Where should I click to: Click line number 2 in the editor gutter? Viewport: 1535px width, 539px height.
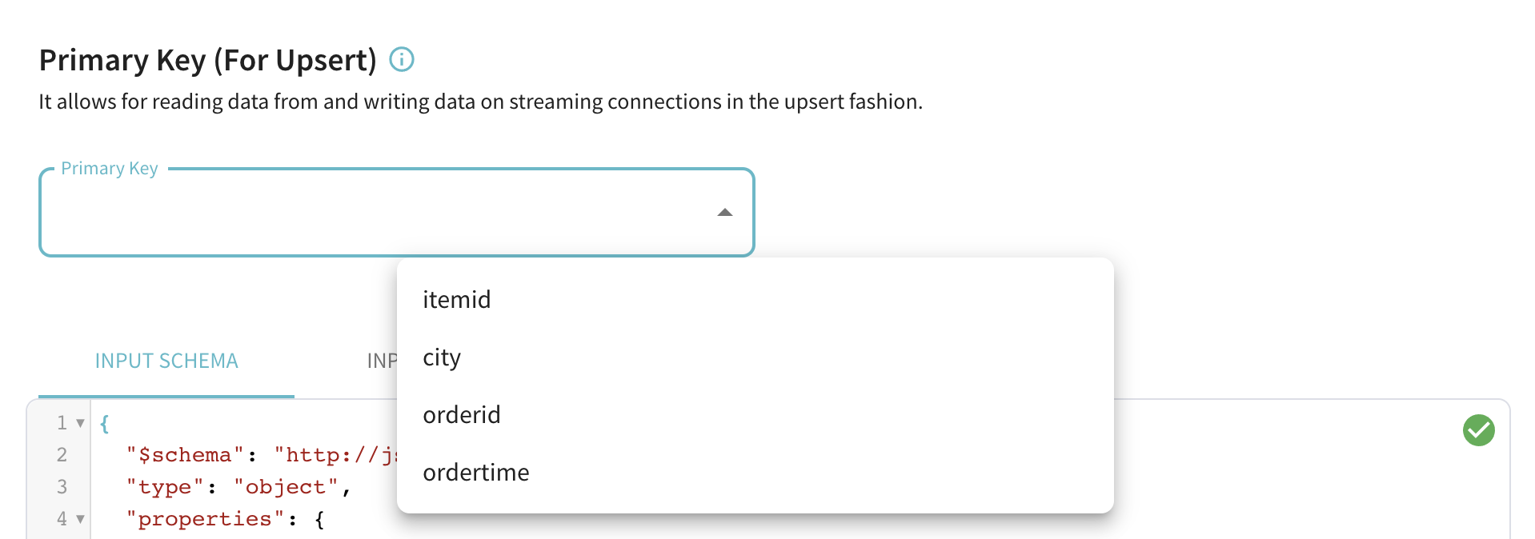pos(62,454)
